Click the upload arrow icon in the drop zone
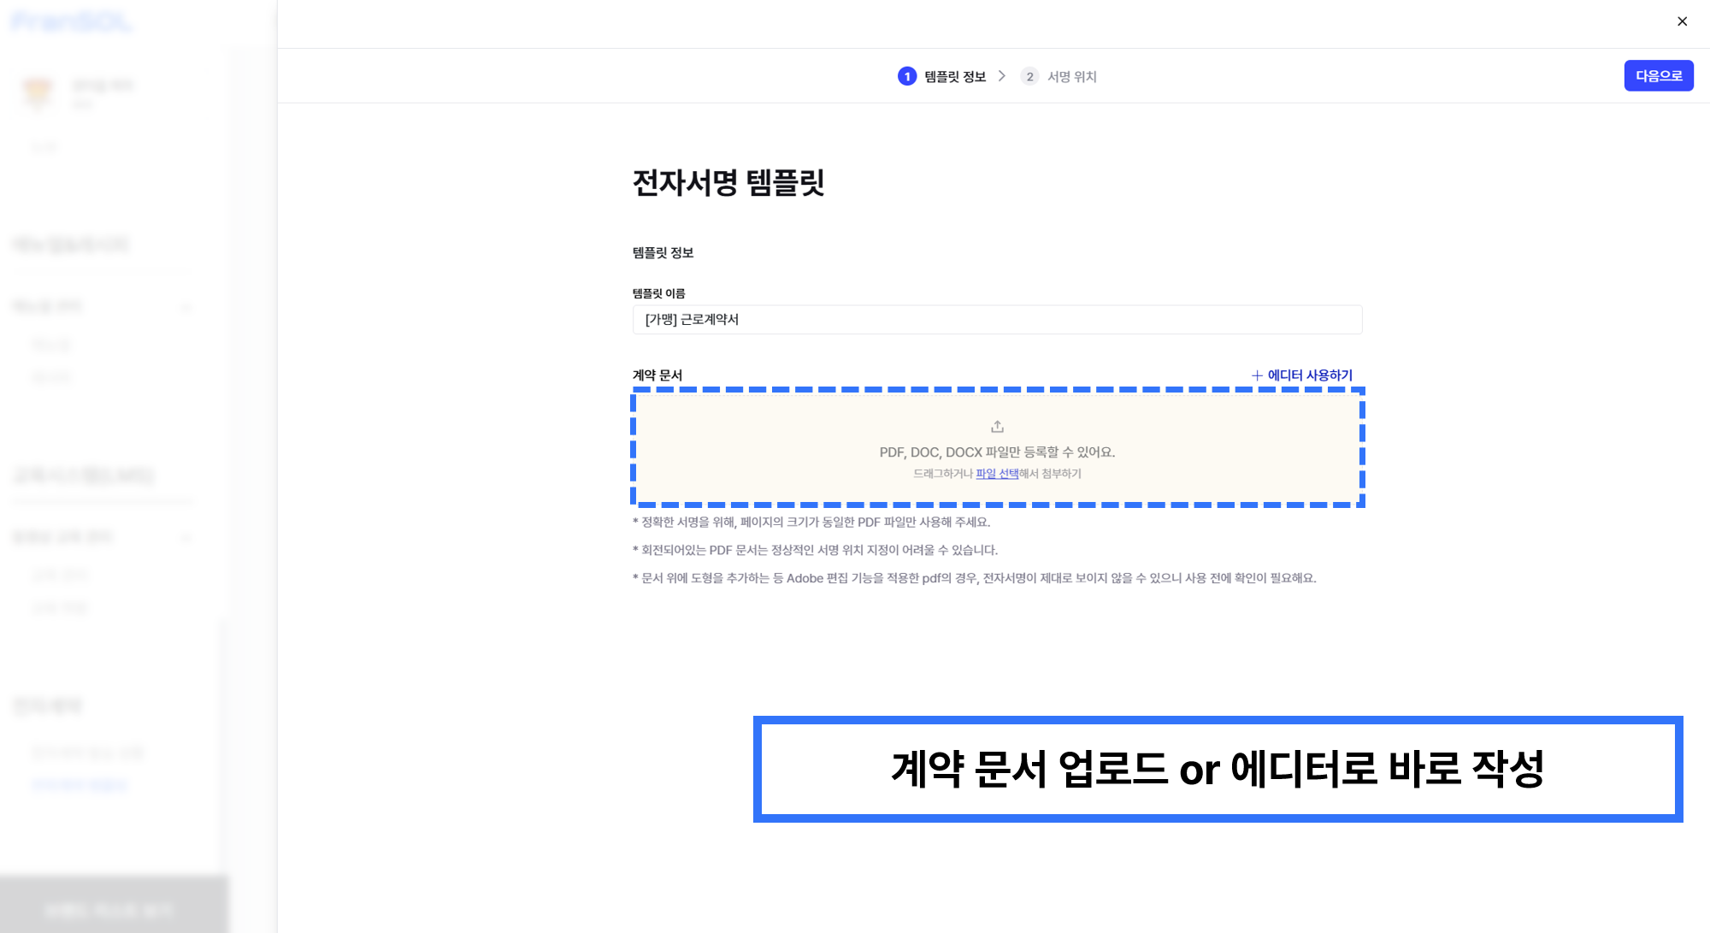This screenshot has height=933, width=1710. [x=997, y=426]
